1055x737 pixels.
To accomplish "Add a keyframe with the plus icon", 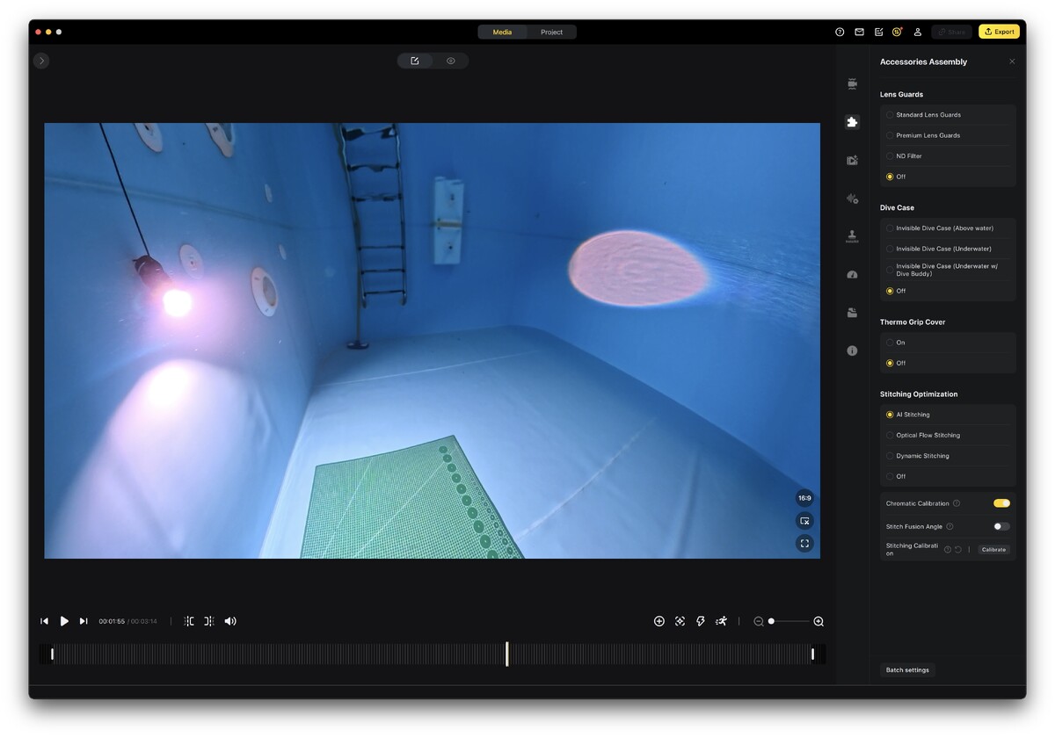I will (x=659, y=621).
